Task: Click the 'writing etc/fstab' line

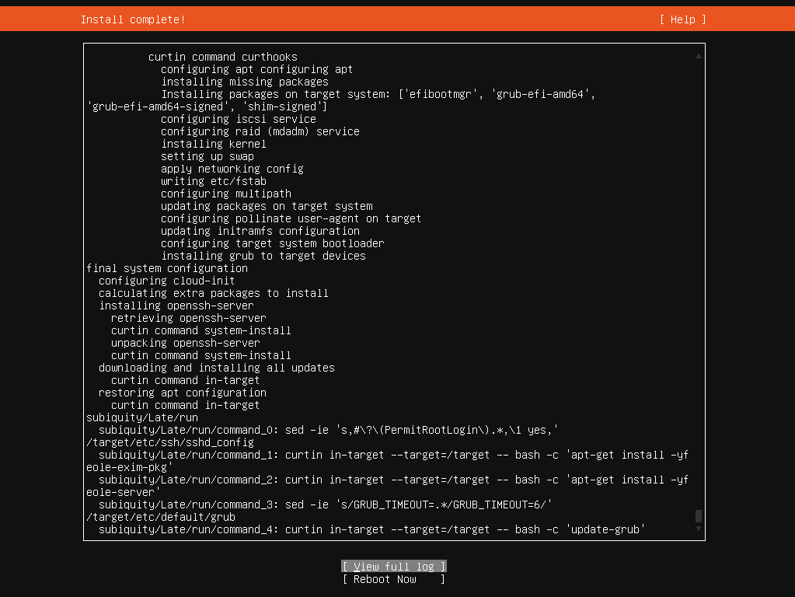Action: click(x=214, y=181)
